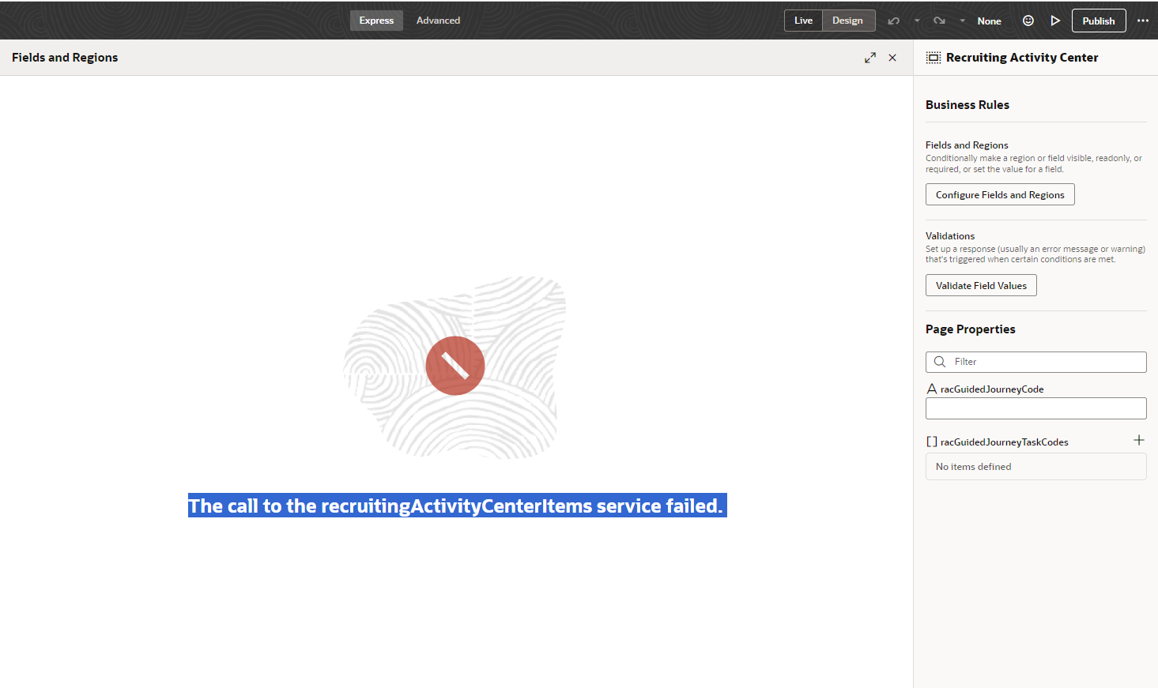
Task: Click the racGuidedJourneyCode input field
Action: click(1035, 408)
